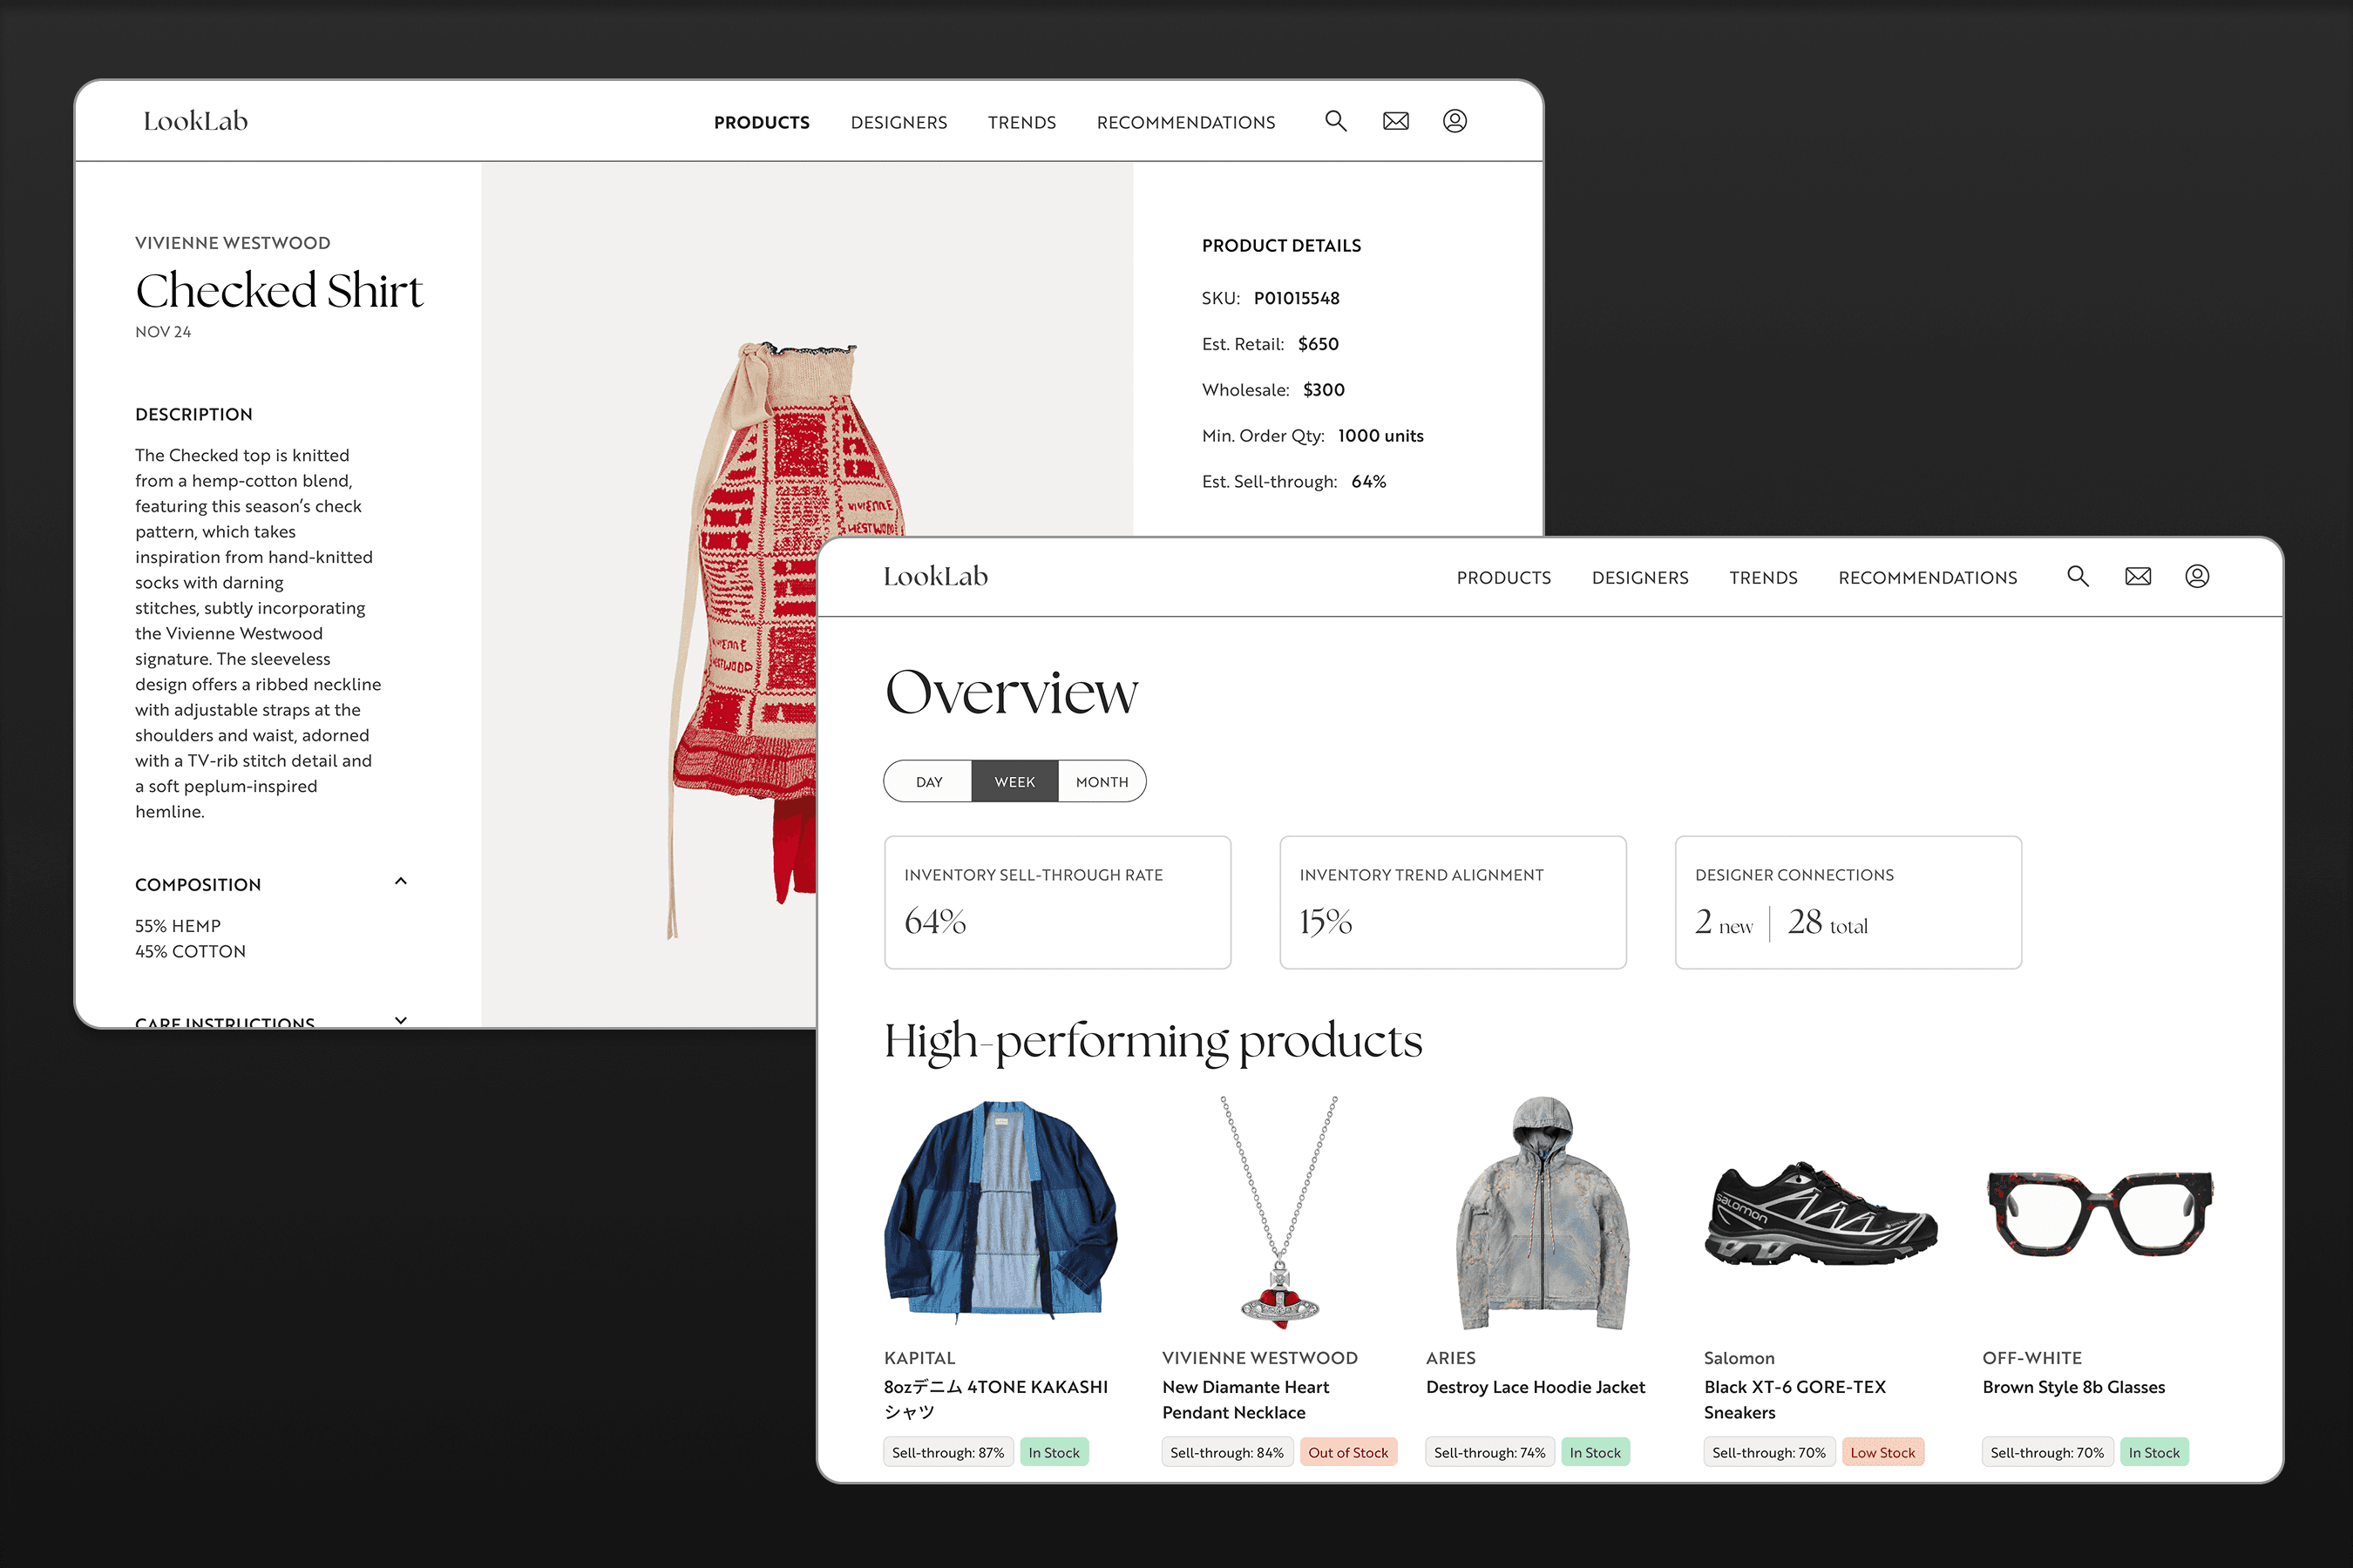Open the mail icon in the Overview window
Image resolution: width=2353 pixels, height=1568 pixels.
[x=2138, y=576]
